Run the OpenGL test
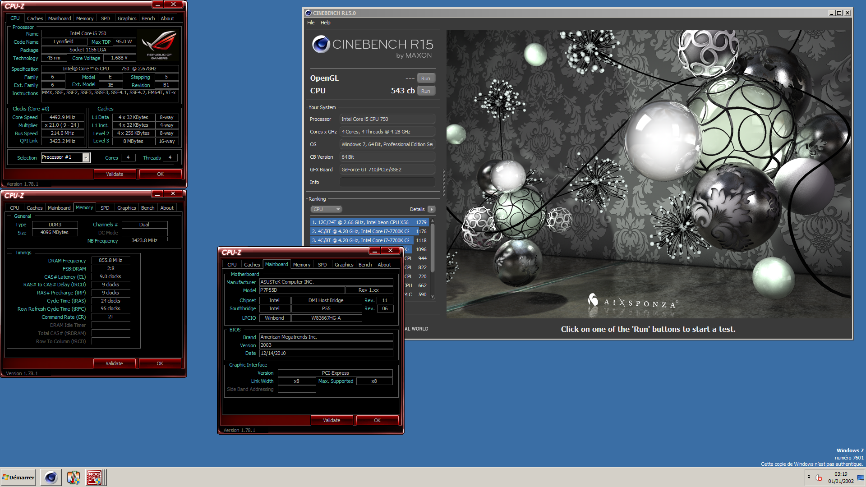 [x=426, y=78]
